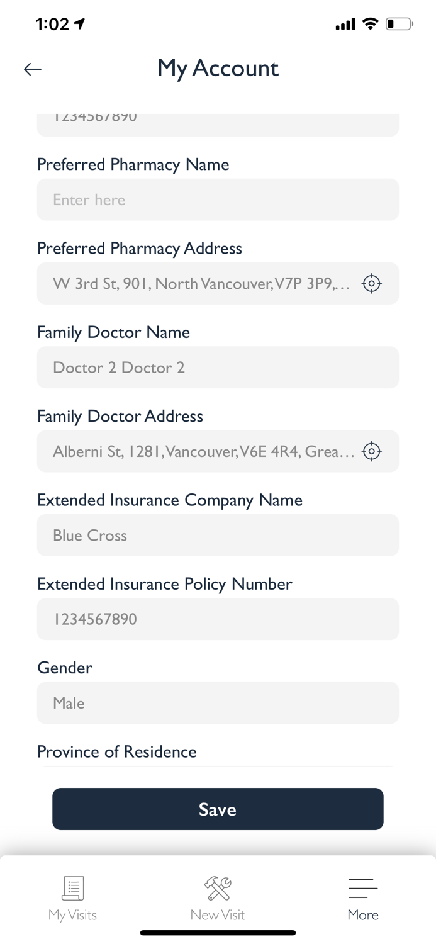Tap location arrow beside the clock
436x944 pixels.
(x=80, y=24)
